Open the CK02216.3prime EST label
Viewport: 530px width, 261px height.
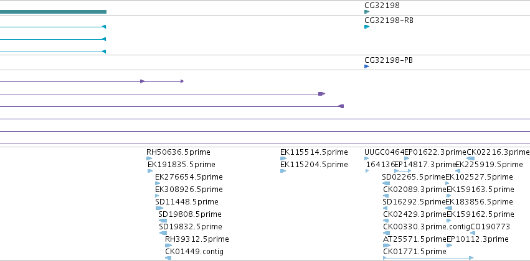coord(498,152)
